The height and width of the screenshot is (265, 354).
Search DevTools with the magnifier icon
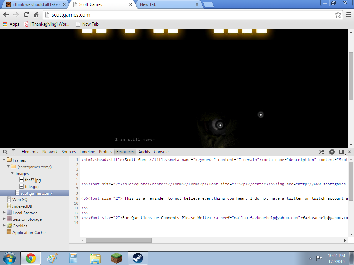(5, 152)
